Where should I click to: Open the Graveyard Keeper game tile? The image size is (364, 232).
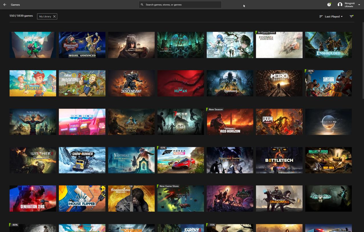(x=82, y=45)
